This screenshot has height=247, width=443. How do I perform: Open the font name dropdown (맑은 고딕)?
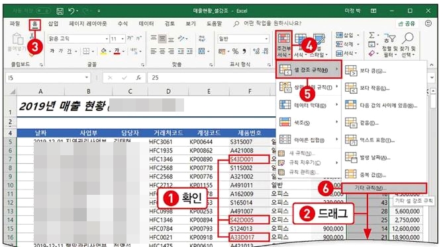107,38
